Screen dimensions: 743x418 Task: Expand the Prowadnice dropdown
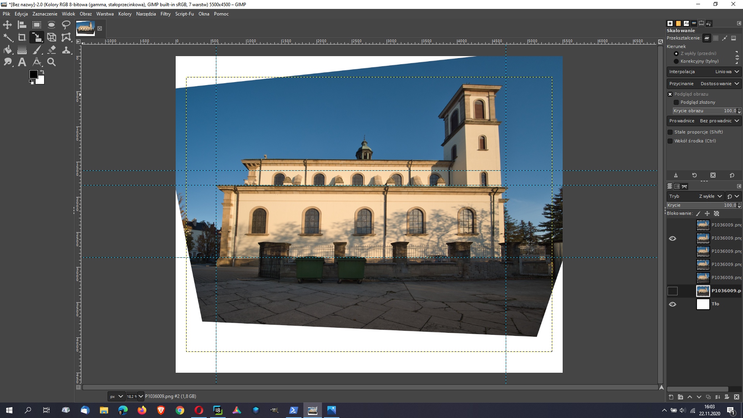[x=704, y=121]
